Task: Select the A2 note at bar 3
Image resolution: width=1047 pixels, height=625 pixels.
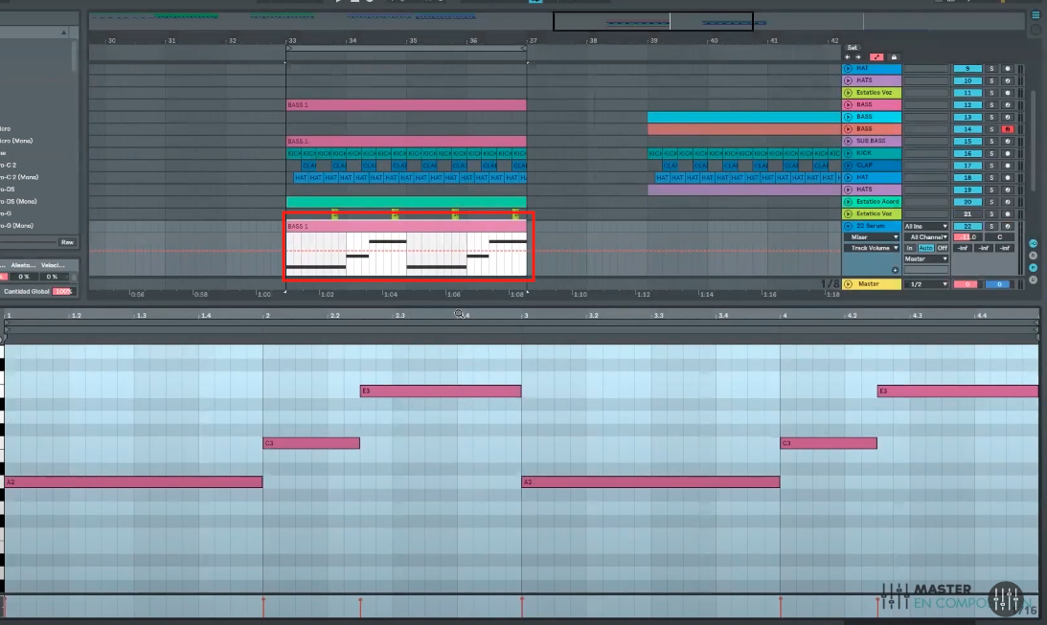Action: pos(650,481)
